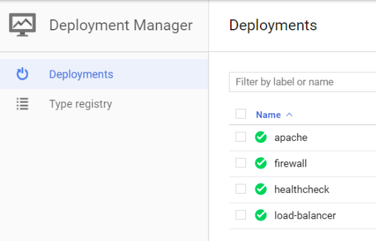This screenshot has height=241, width=376.
Task: Click the Deployment Manager title
Action: (x=121, y=26)
